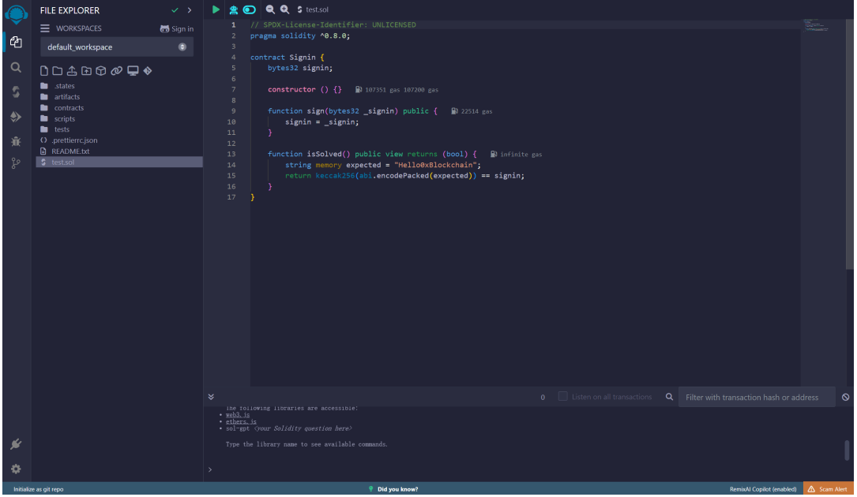Click RemixAI Copilot (enabled) status
The image size is (857, 497).
(x=763, y=489)
